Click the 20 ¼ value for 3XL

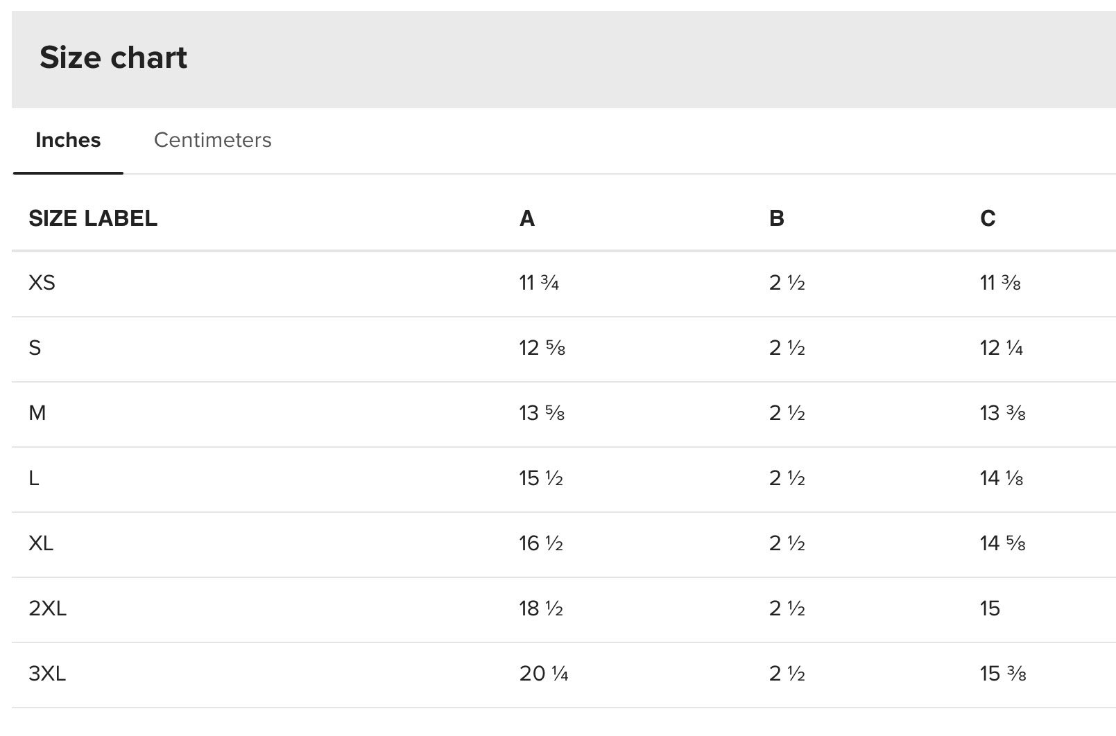544,674
